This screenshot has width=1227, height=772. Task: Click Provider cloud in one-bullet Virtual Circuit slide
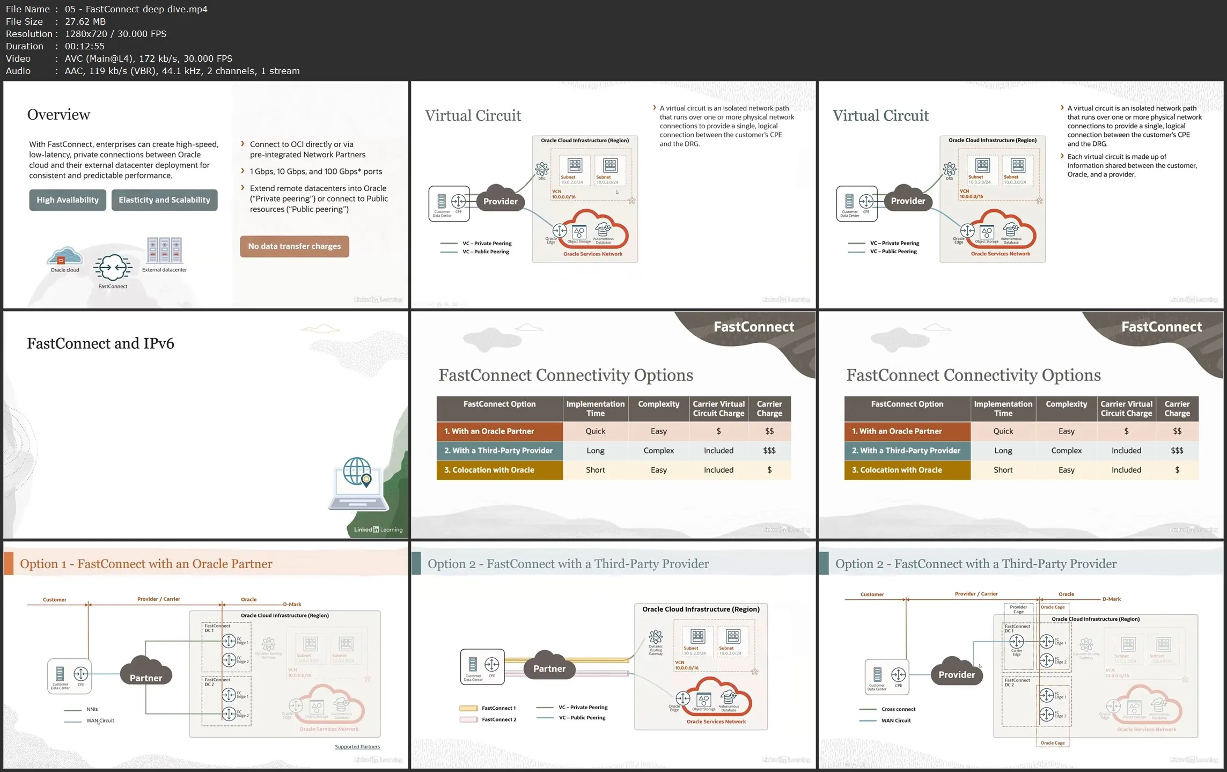(x=500, y=199)
